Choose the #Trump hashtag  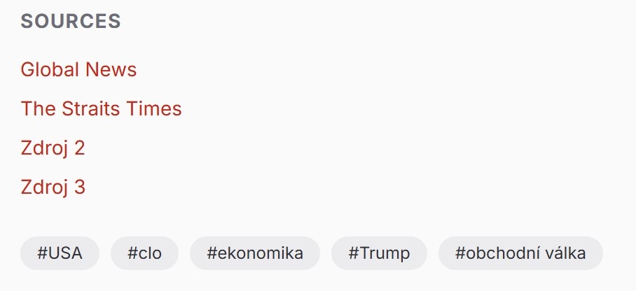pyautogui.click(x=379, y=253)
